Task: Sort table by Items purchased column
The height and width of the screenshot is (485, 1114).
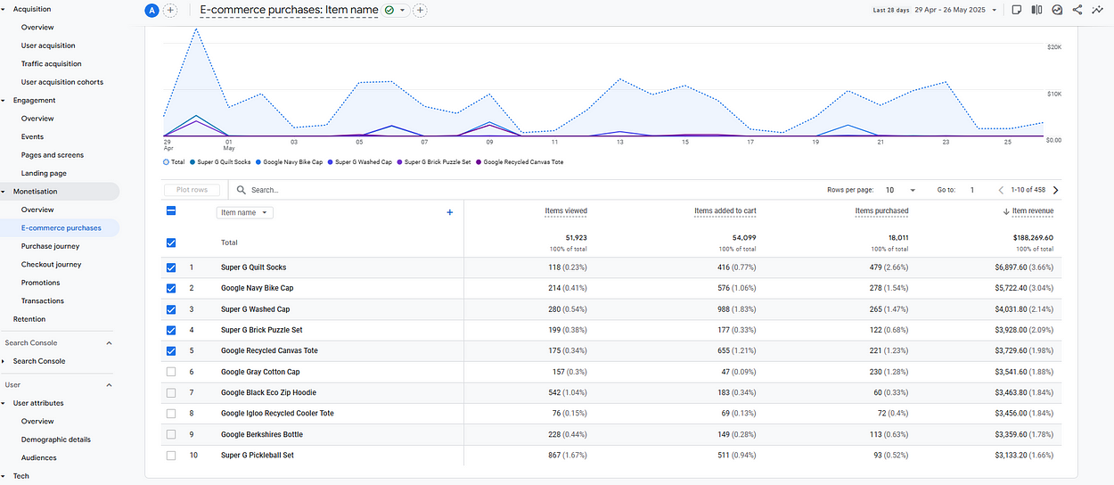Action: pyautogui.click(x=881, y=211)
